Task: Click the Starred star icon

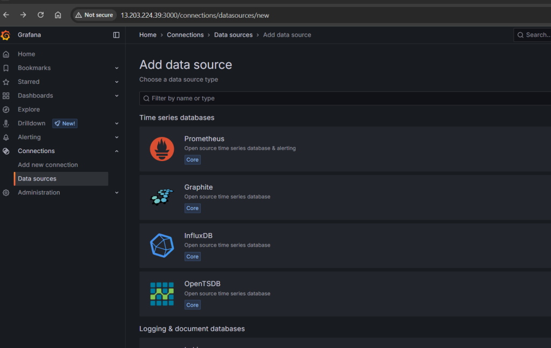Action: click(6, 82)
